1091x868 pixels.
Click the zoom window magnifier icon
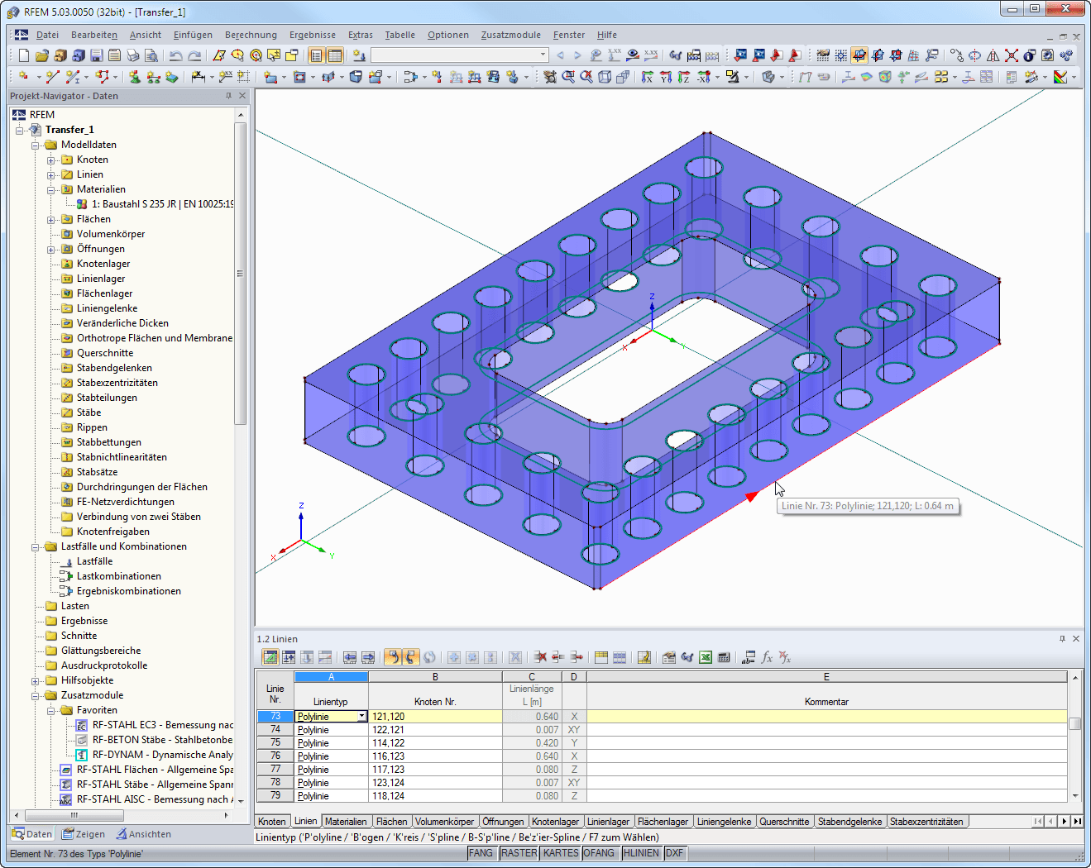[568, 77]
